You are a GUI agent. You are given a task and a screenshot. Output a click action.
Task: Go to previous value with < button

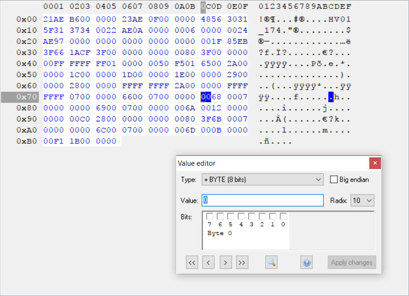point(209,262)
